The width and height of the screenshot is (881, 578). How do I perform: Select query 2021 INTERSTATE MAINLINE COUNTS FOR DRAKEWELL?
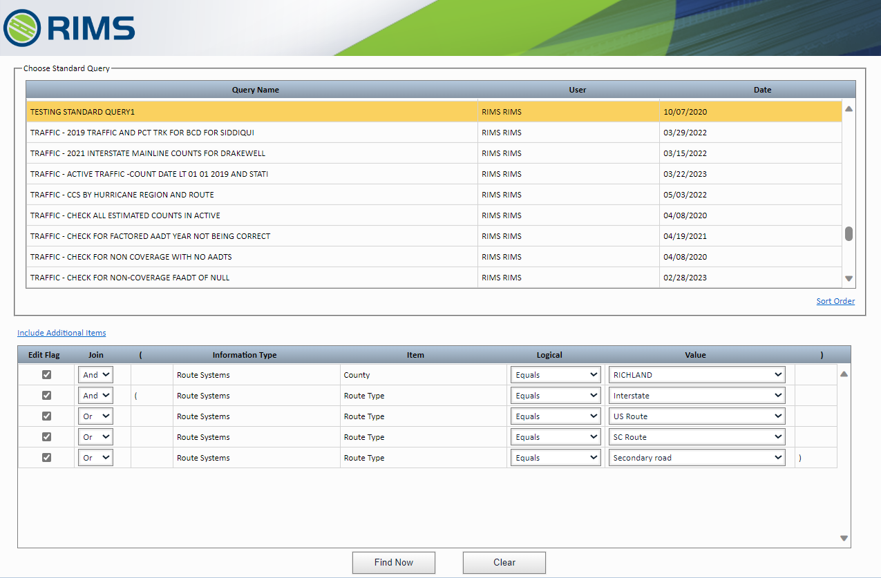click(x=434, y=153)
